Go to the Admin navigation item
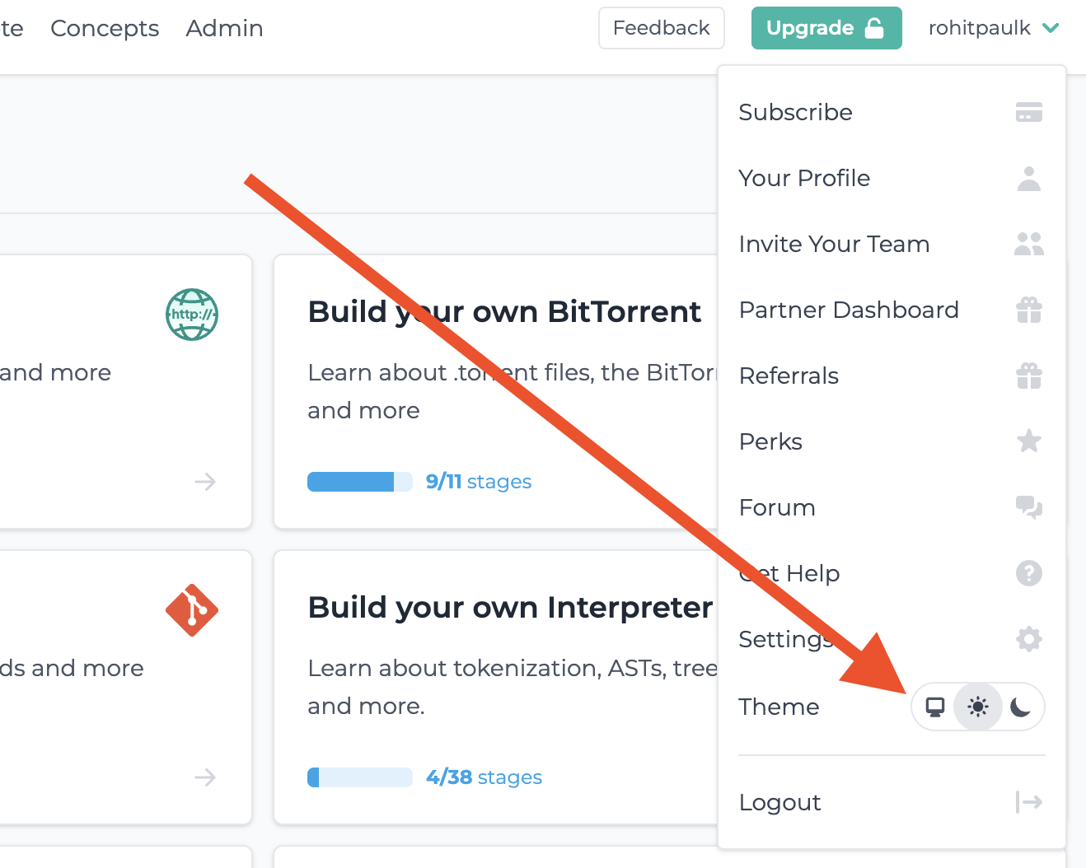Image resolution: width=1086 pixels, height=868 pixels. [224, 28]
